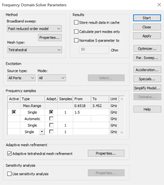This screenshot has height=185, width=164.
Task: Click GHz unit in Max.Range row
Action: pyautogui.click(x=114, y=106)
